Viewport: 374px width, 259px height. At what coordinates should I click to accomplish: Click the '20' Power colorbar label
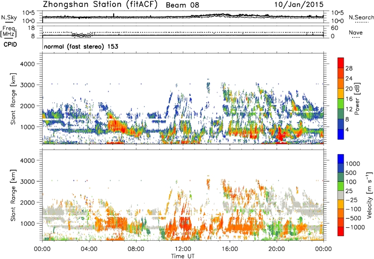[x=349, y=89]
